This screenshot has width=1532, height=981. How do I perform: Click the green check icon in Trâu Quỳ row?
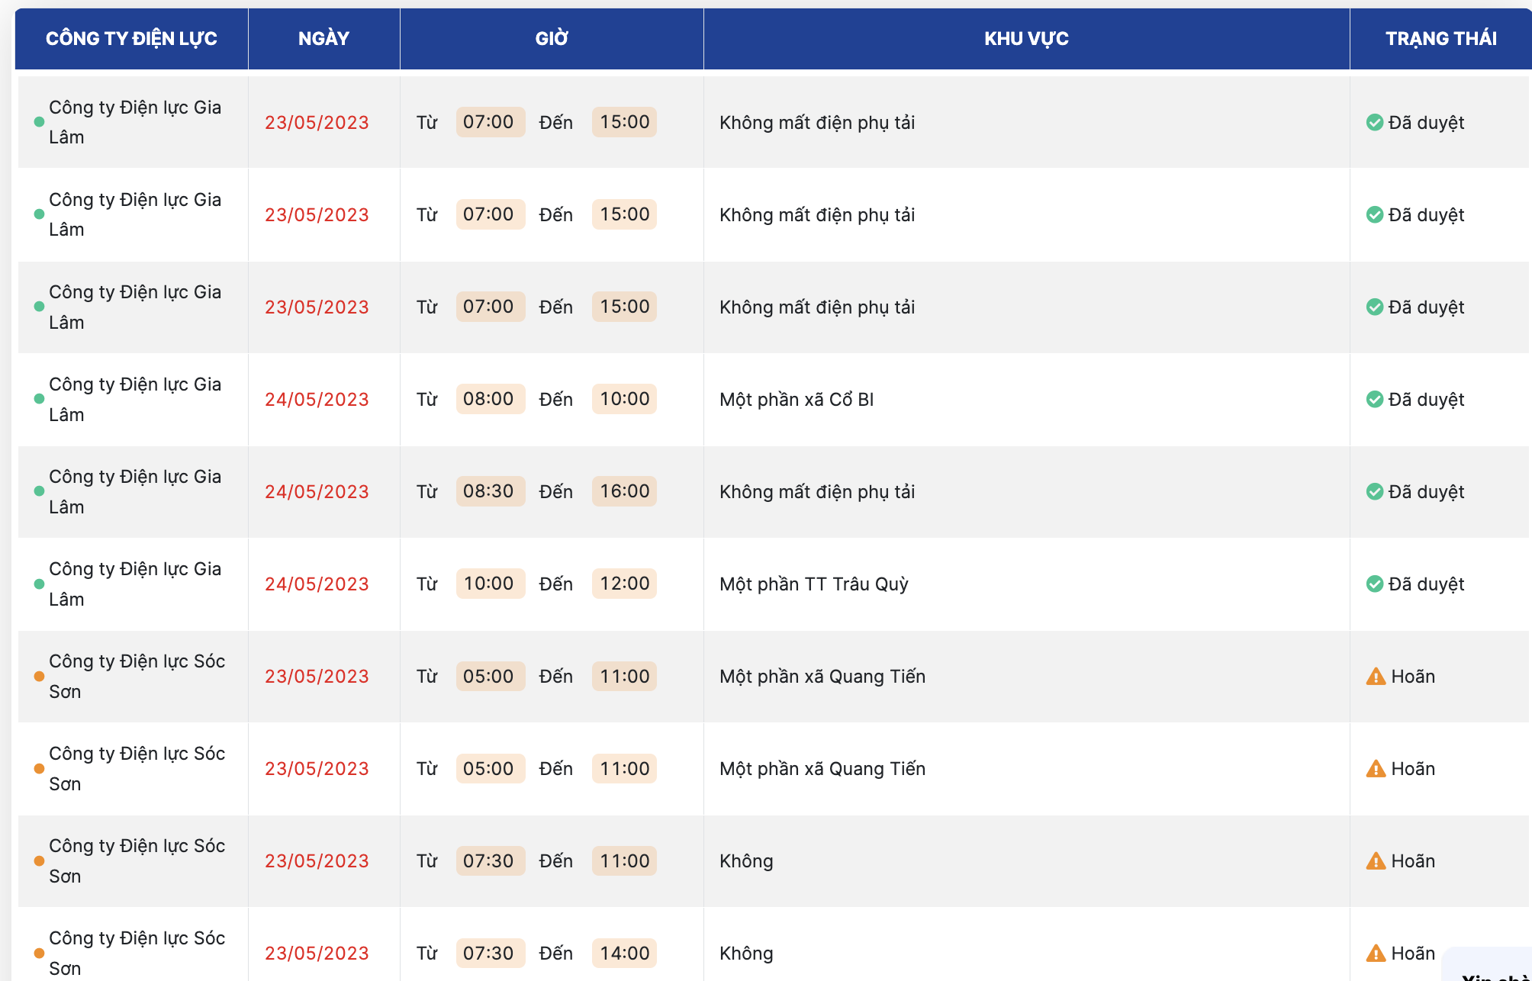pos(1375,584)
